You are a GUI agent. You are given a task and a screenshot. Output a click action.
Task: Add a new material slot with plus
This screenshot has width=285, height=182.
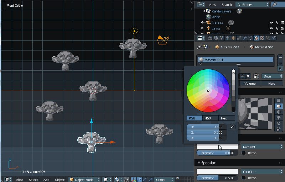point(280,57)
